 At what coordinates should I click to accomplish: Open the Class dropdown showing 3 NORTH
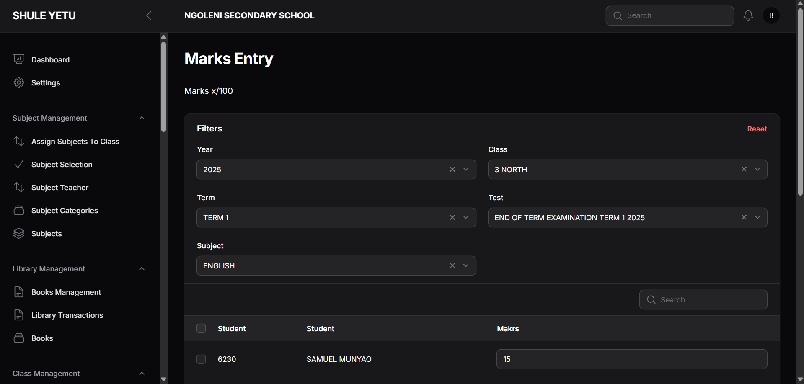(757, 169)
